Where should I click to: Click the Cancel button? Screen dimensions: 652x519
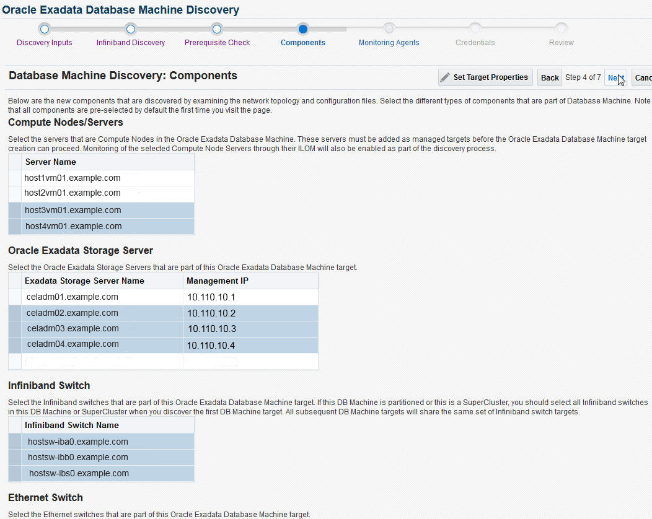(x=643, y=77)
